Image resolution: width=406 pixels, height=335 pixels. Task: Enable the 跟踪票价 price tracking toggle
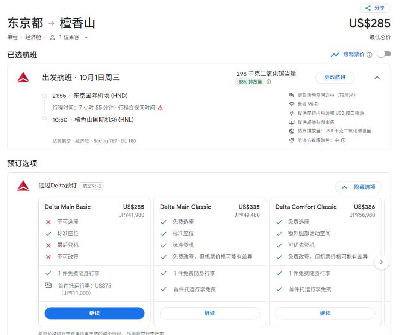[x=384, y=54]
